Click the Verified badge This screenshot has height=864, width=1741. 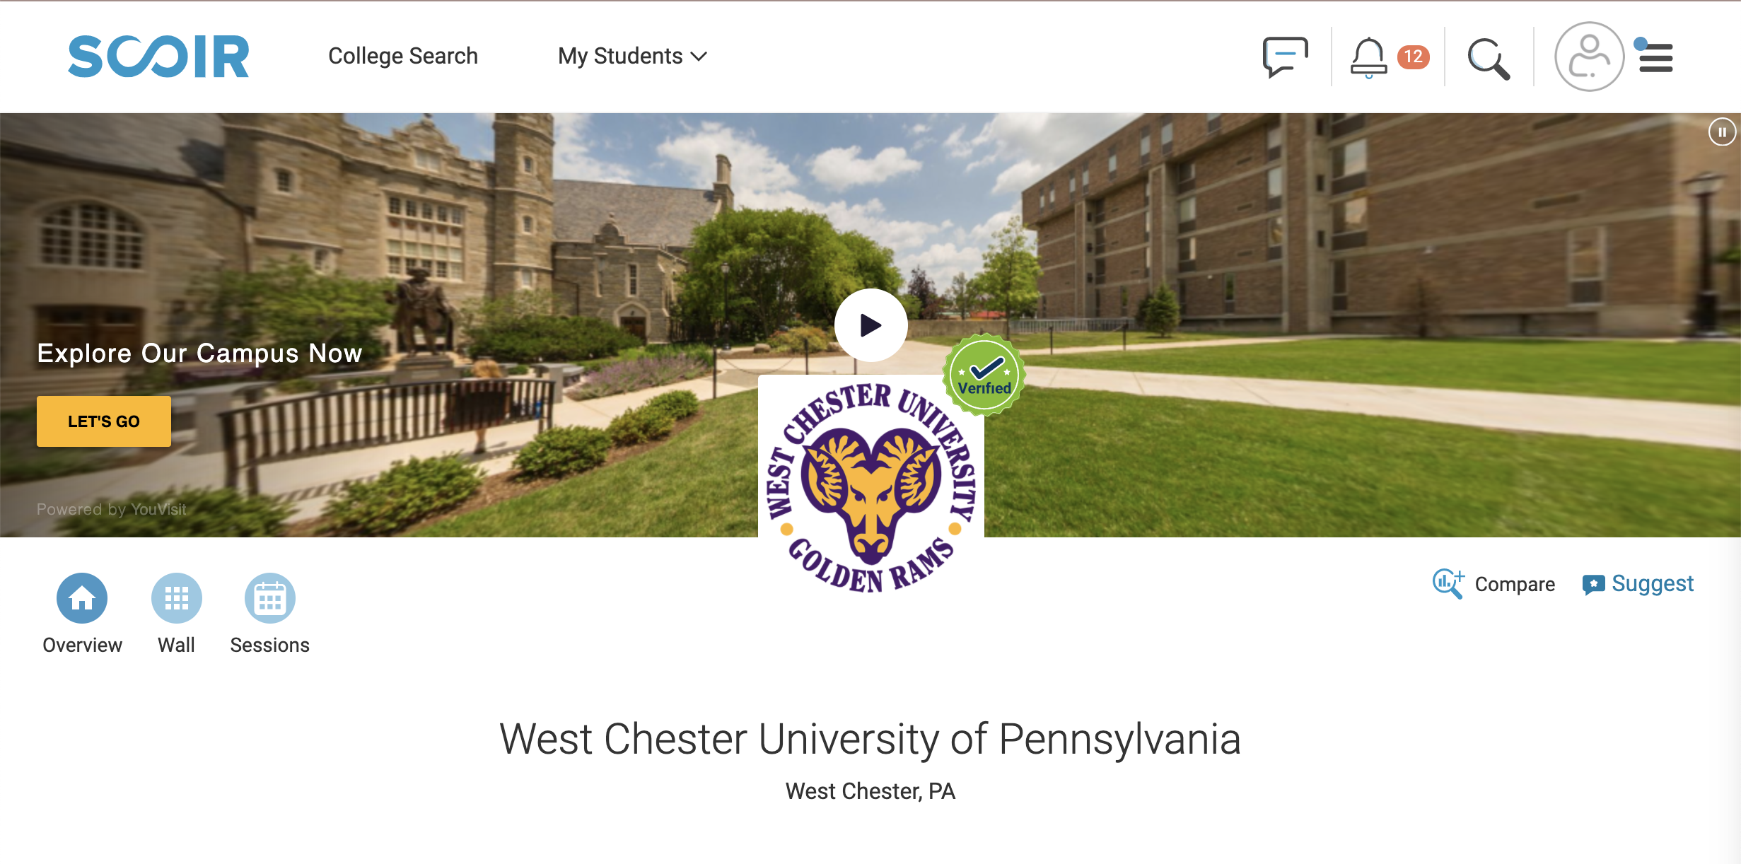[x=984, y=375]
